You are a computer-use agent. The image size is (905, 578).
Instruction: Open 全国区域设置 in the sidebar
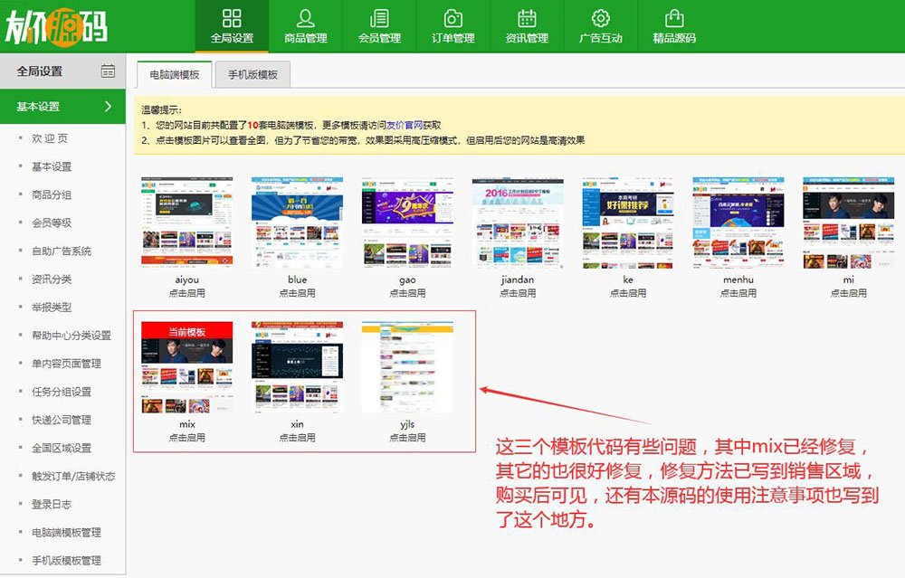click(62, 449)
